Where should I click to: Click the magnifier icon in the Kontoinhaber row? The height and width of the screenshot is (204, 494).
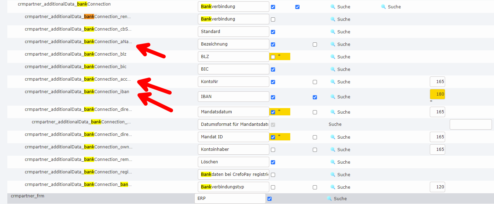332,149
